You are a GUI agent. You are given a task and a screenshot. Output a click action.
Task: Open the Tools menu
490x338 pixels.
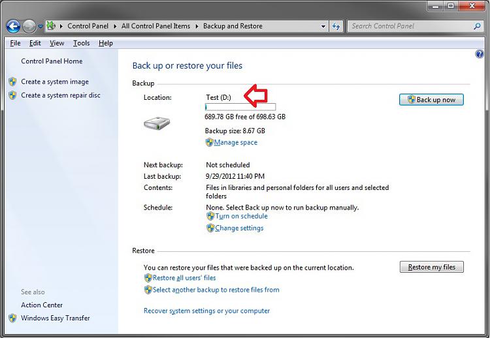[x=81, y=43]
